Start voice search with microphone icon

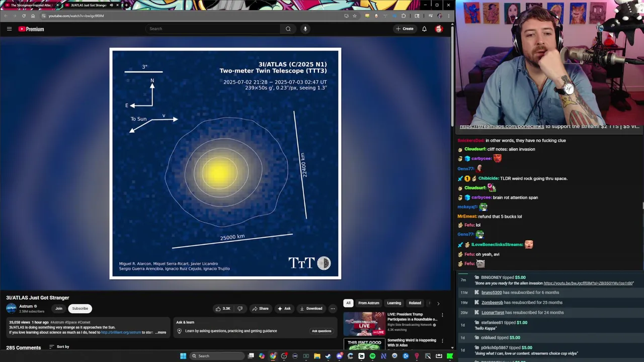pos(305,29)
